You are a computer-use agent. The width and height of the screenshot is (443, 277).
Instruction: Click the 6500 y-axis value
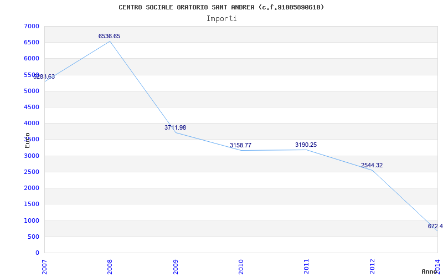32,43
